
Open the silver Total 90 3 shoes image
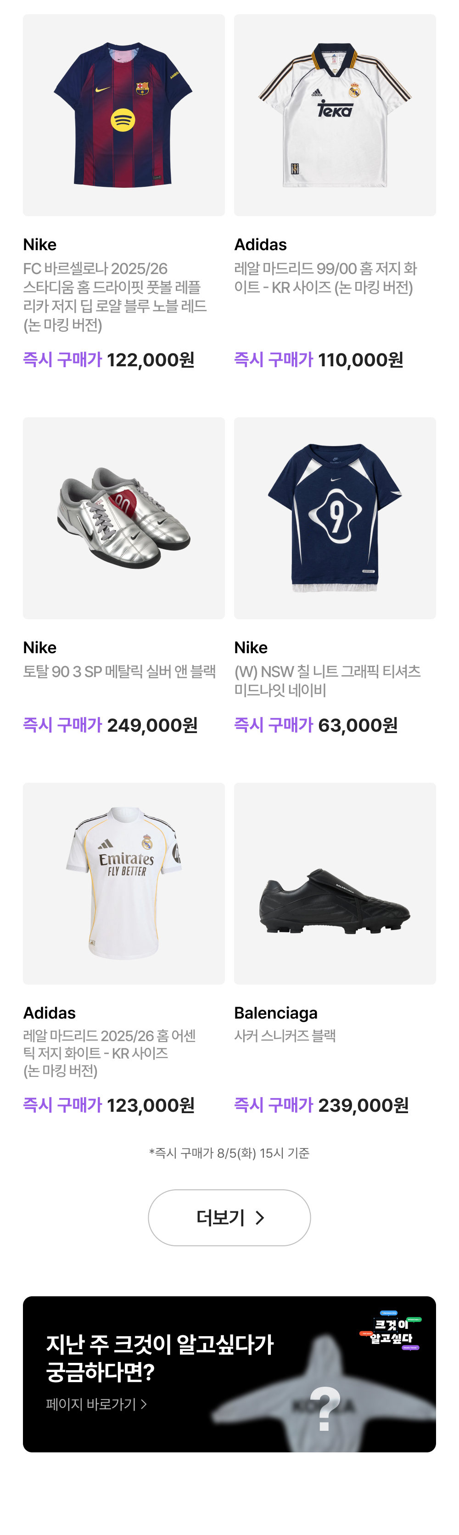pos(123,517)
